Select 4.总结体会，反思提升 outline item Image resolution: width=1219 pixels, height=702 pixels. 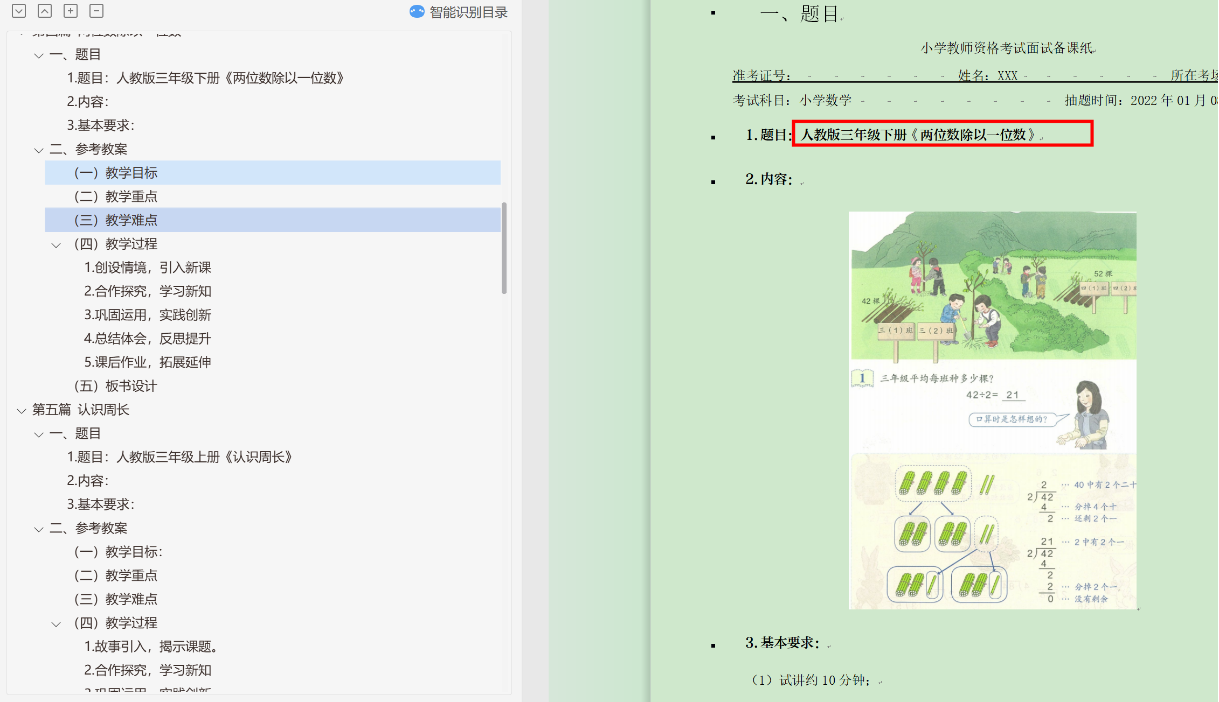point(147,339)
